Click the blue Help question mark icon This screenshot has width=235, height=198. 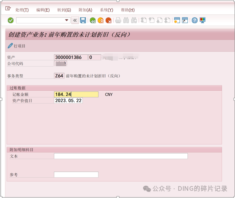click(x=195, y=20)
